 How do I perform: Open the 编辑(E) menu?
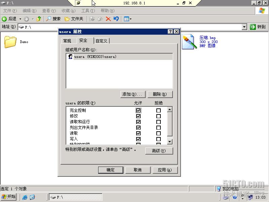click(x=30, y=11)
